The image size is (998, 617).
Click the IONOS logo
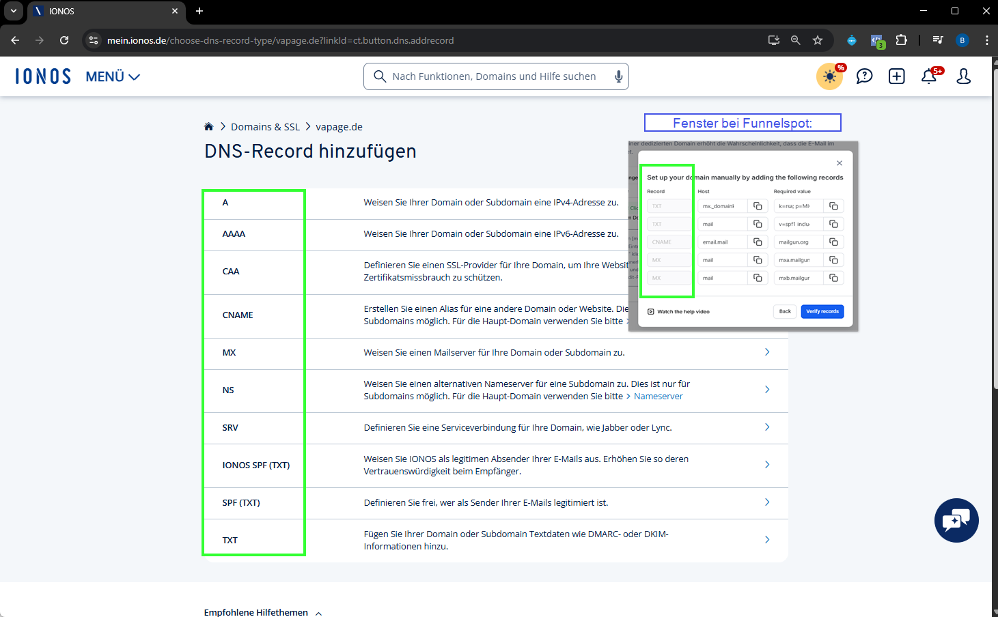click(43, 76)
